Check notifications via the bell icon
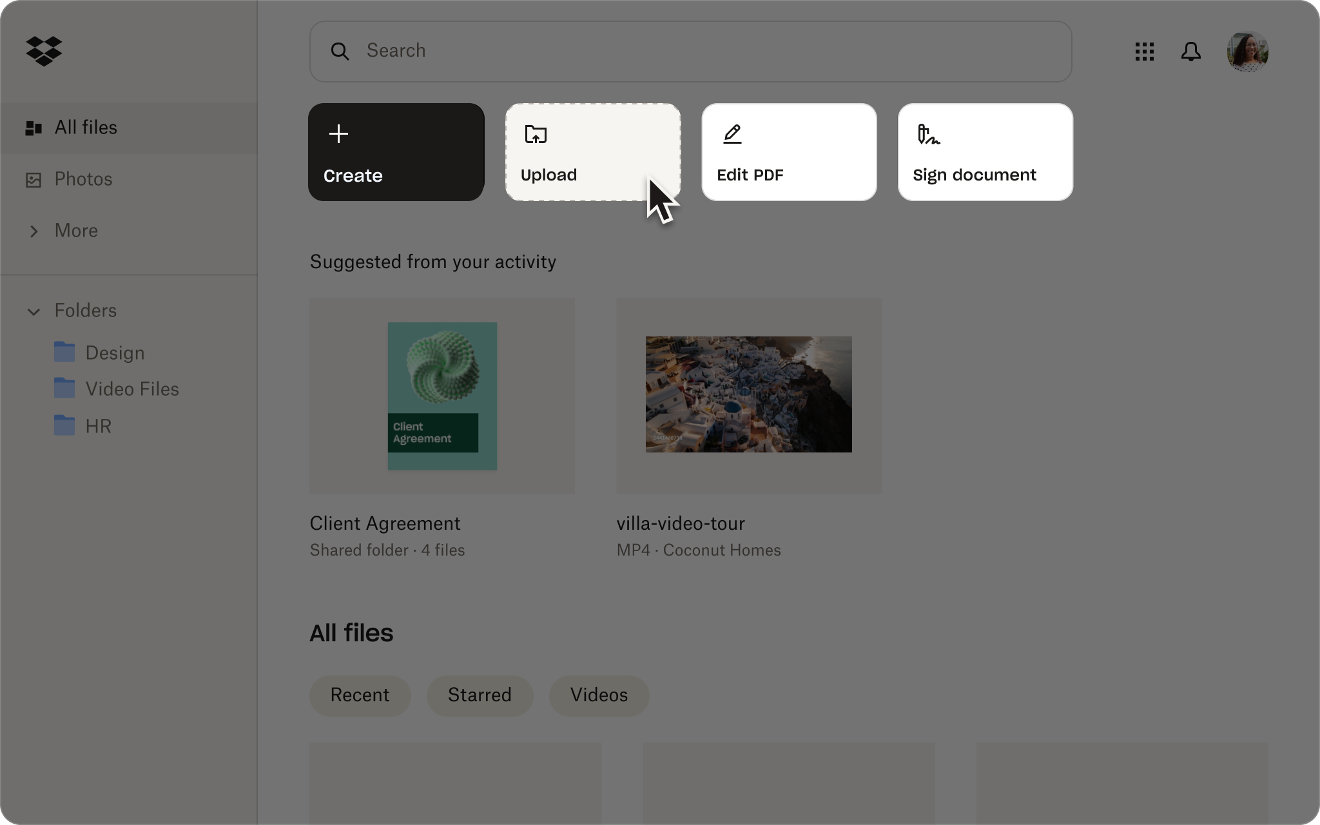The height and width of the screenshot is (825, 1320). coord(1191,52)
